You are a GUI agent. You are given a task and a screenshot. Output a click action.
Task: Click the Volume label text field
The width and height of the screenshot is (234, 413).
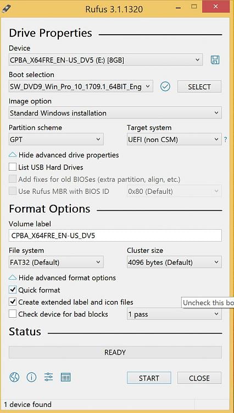(115, 236)
